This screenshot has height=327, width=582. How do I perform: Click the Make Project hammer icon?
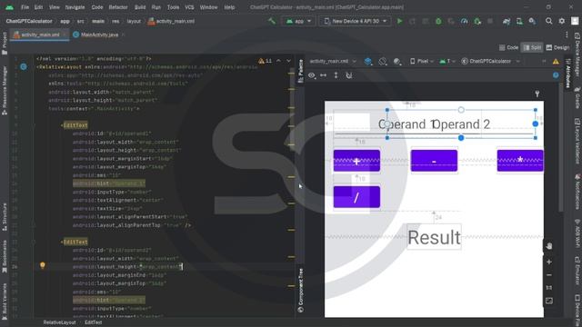[272, 21]
